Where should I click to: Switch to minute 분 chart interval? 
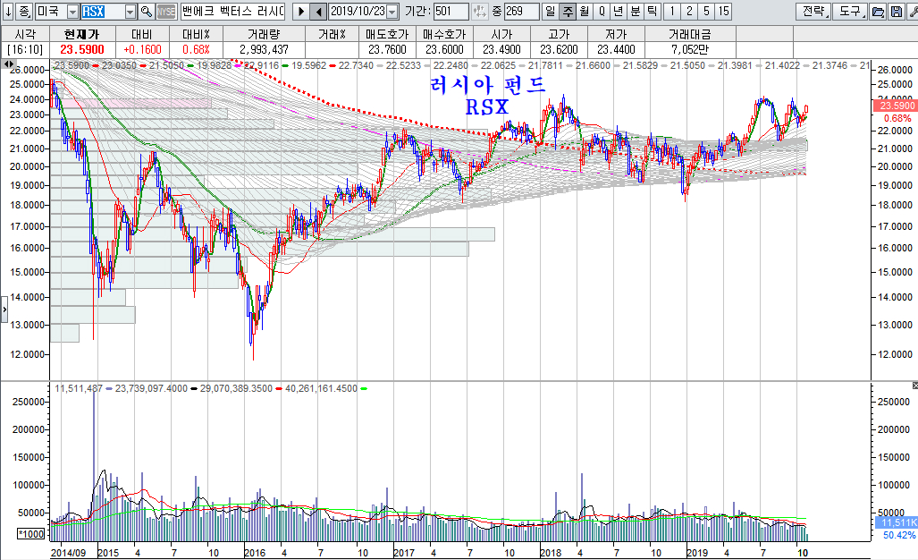636,11
